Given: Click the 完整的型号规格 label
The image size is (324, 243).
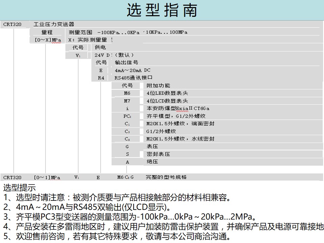Looking at the screenshot, I should [166, 177].
